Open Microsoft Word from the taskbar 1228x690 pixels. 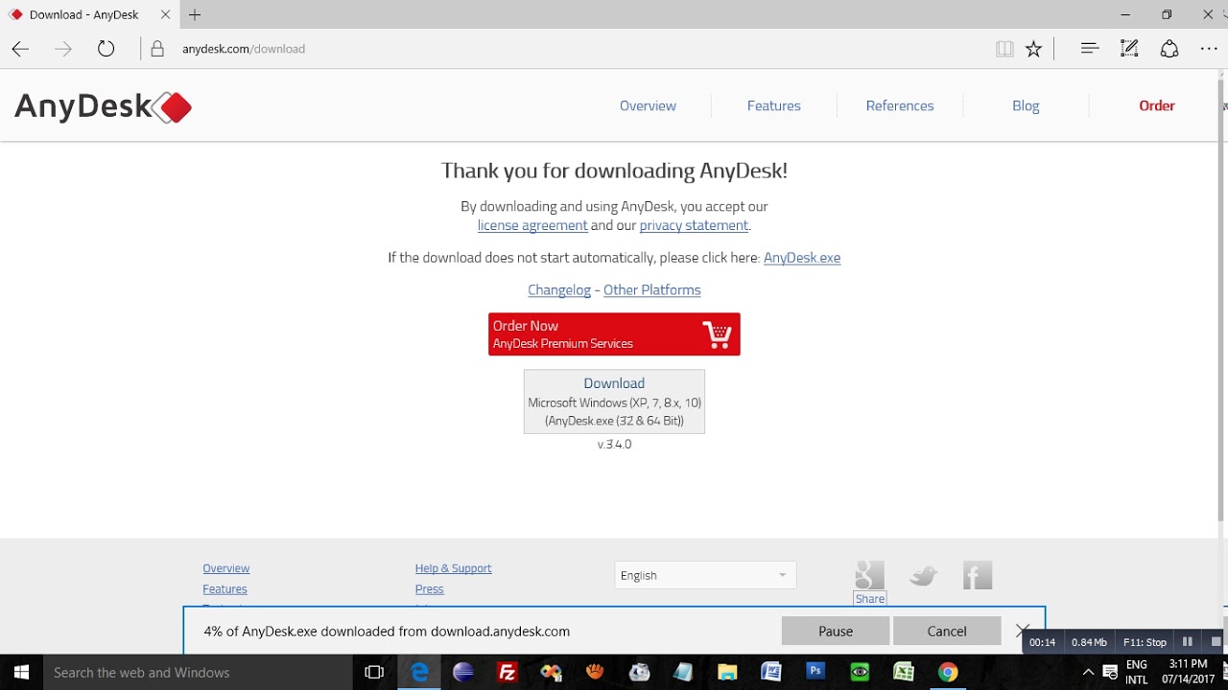[x=771, y=673]
